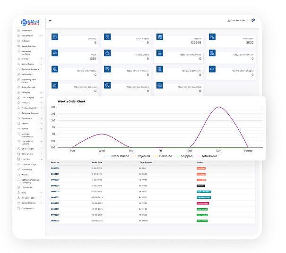Click Today's Orders Shipped truck icon
The height and width of the screenshot is (253, 286).
click(212, 69)
